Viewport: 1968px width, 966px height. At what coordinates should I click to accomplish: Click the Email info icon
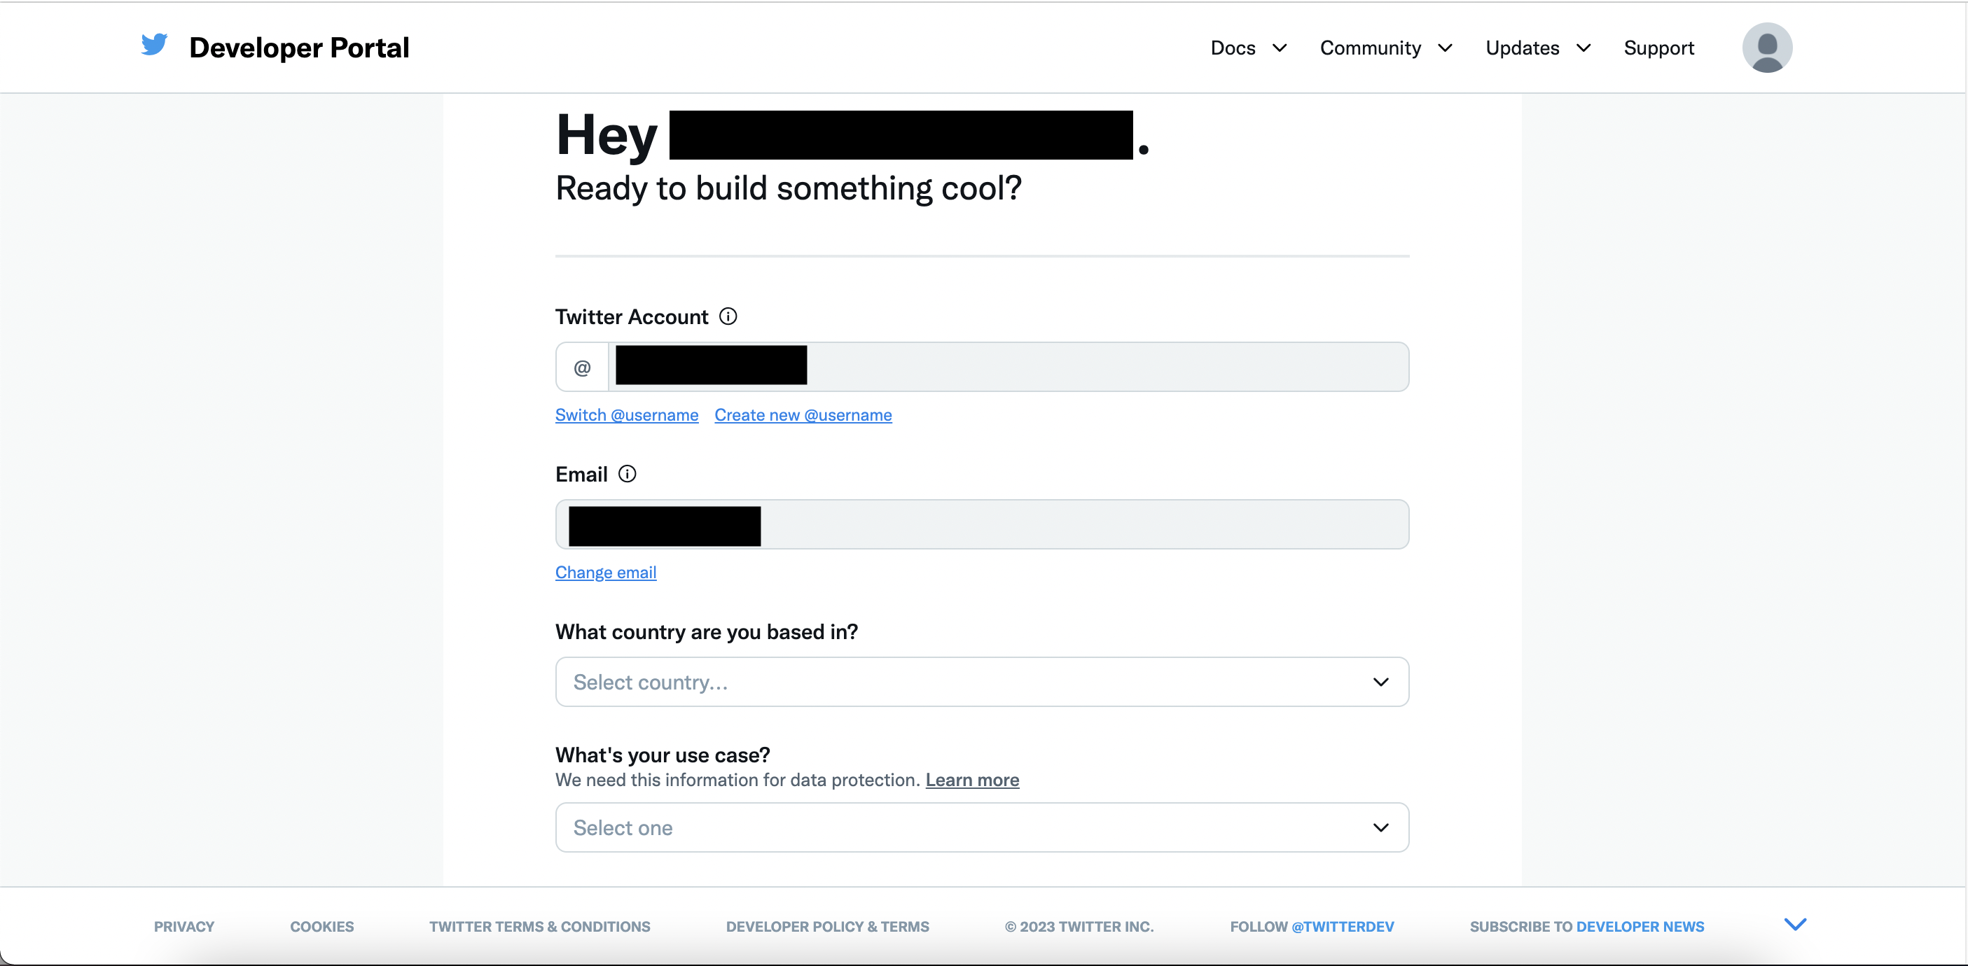[x=628, y=473]
